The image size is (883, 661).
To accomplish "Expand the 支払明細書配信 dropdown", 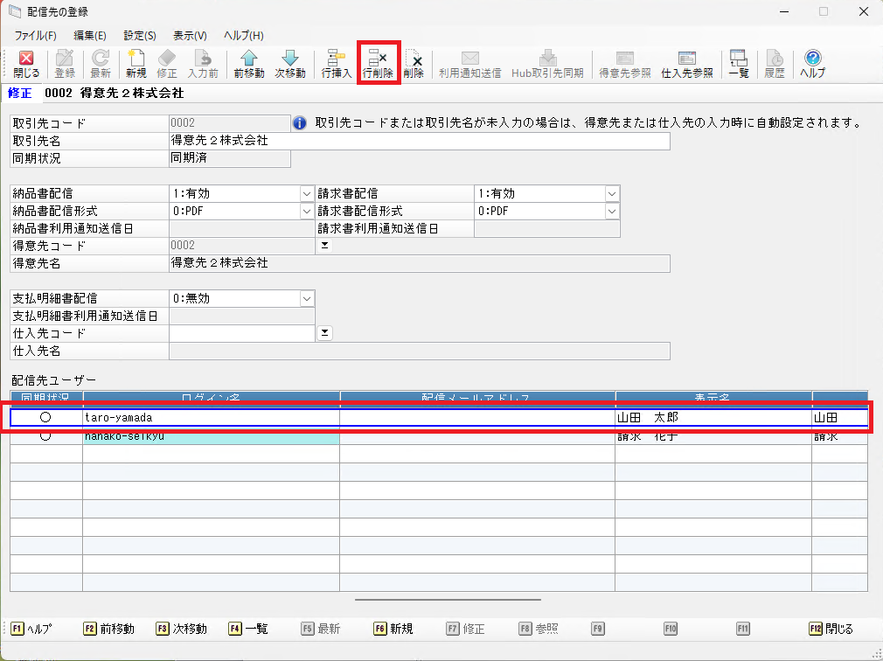I will (306, 299).
